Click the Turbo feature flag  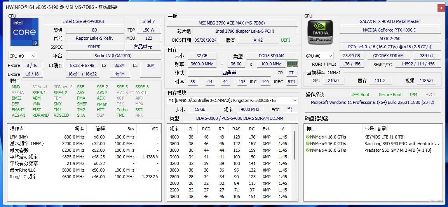click(122, 110)
